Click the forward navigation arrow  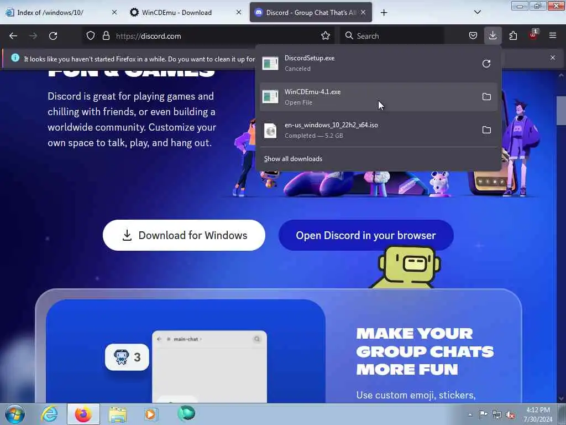(33, 36)
